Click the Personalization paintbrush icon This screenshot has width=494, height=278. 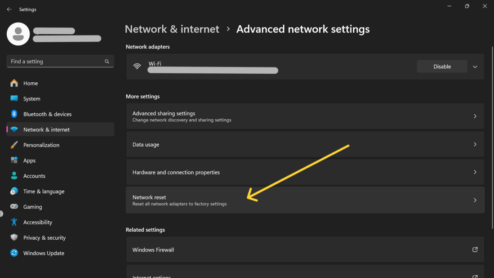coord(14,145)
